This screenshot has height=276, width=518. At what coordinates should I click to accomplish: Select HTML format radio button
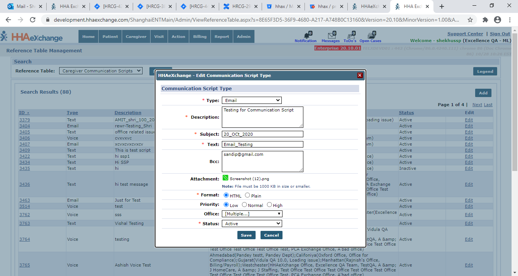tap(226, 195)
